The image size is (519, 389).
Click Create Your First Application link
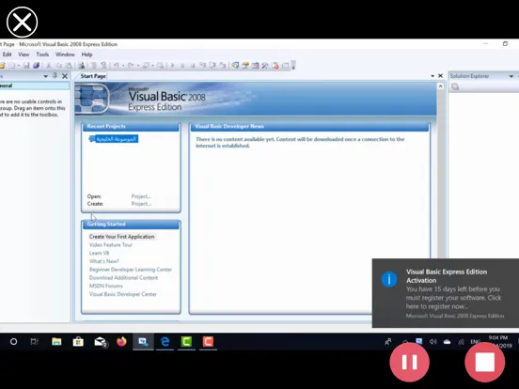pos(122,237)
